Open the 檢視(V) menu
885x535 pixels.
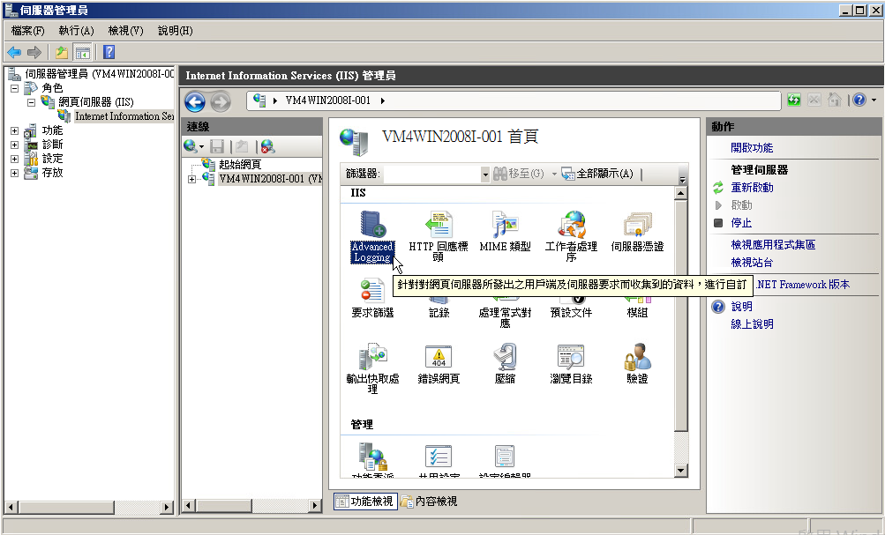(x=125, y=31)
